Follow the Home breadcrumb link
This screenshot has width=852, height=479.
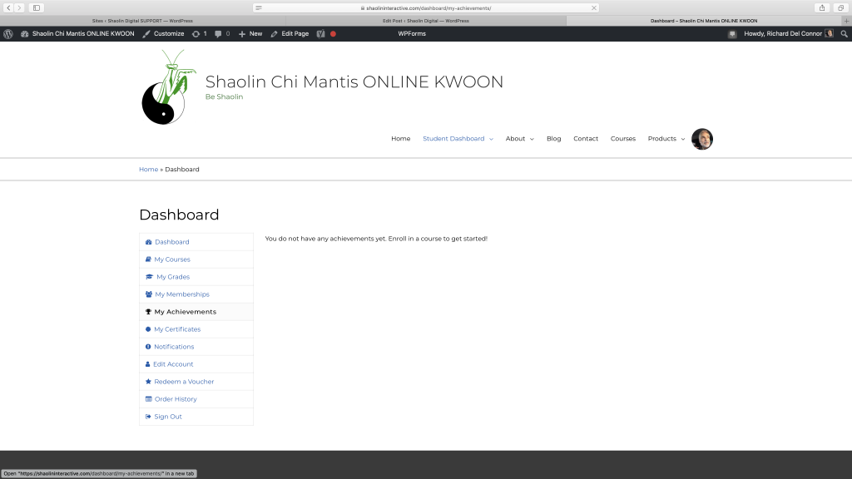(x=148, y=170)
